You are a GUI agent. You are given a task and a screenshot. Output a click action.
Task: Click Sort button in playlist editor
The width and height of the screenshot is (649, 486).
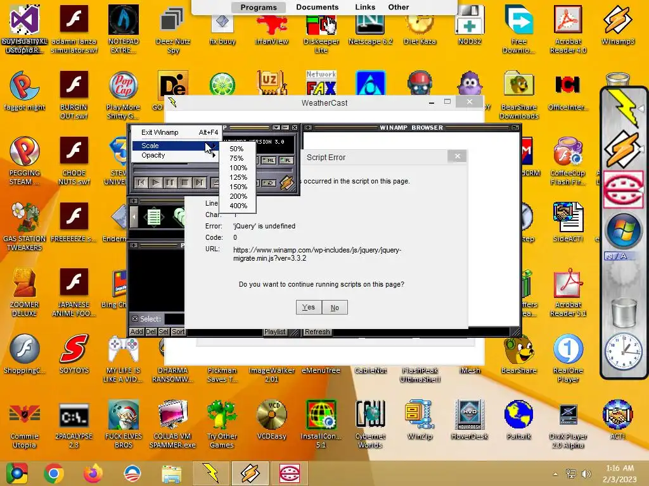coord(178,332)
